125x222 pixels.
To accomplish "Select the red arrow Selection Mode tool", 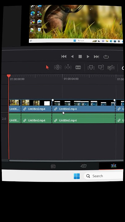I will pos(47,68).
